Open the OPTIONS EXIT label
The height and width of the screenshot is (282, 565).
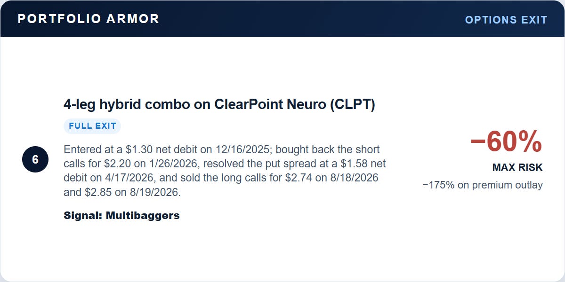(x=506, y=20)
